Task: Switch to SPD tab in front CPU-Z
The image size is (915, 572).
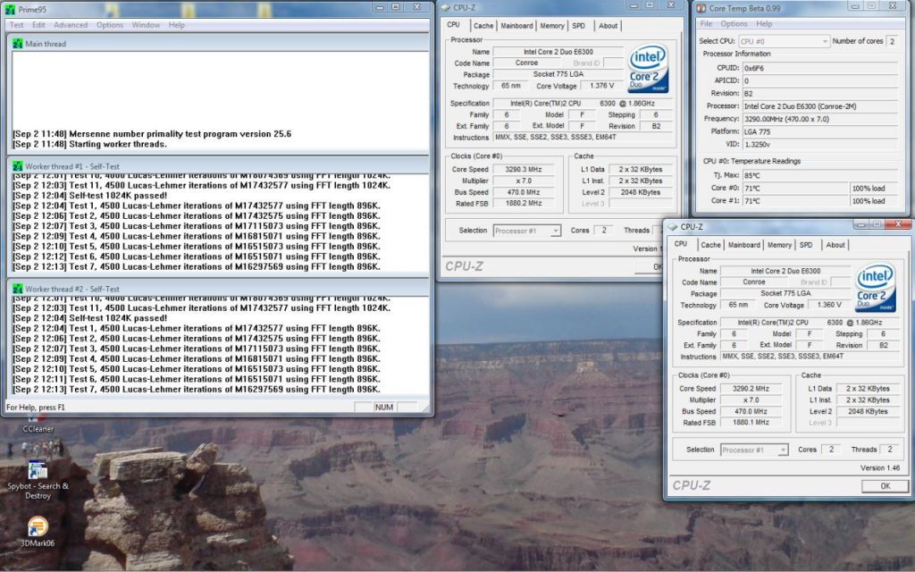Action: pyautogui.click(x=806, y=245)
